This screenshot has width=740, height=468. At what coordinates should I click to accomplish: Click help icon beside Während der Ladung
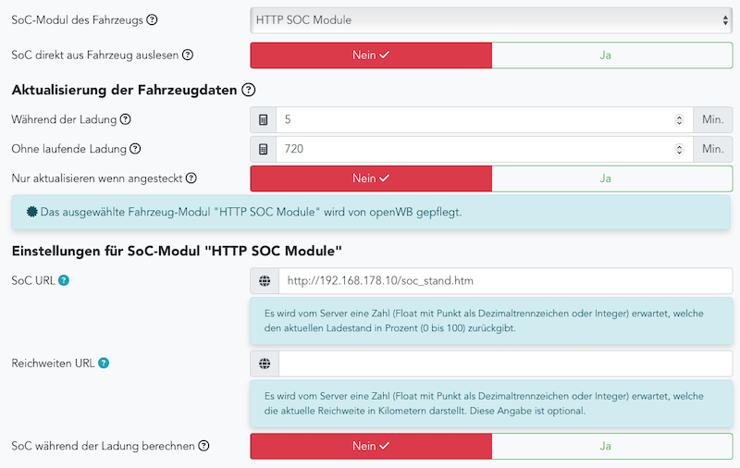coord(126,119)
